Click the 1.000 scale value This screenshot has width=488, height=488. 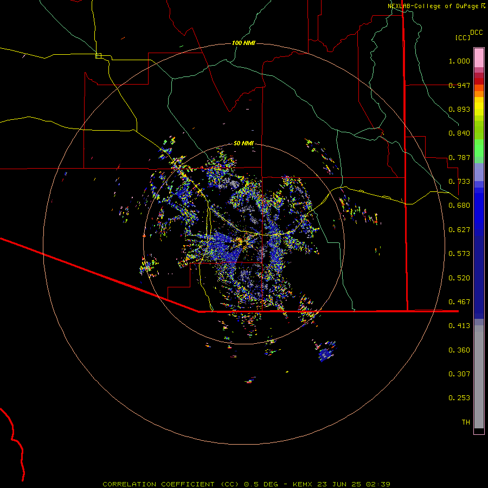(459, 61)
